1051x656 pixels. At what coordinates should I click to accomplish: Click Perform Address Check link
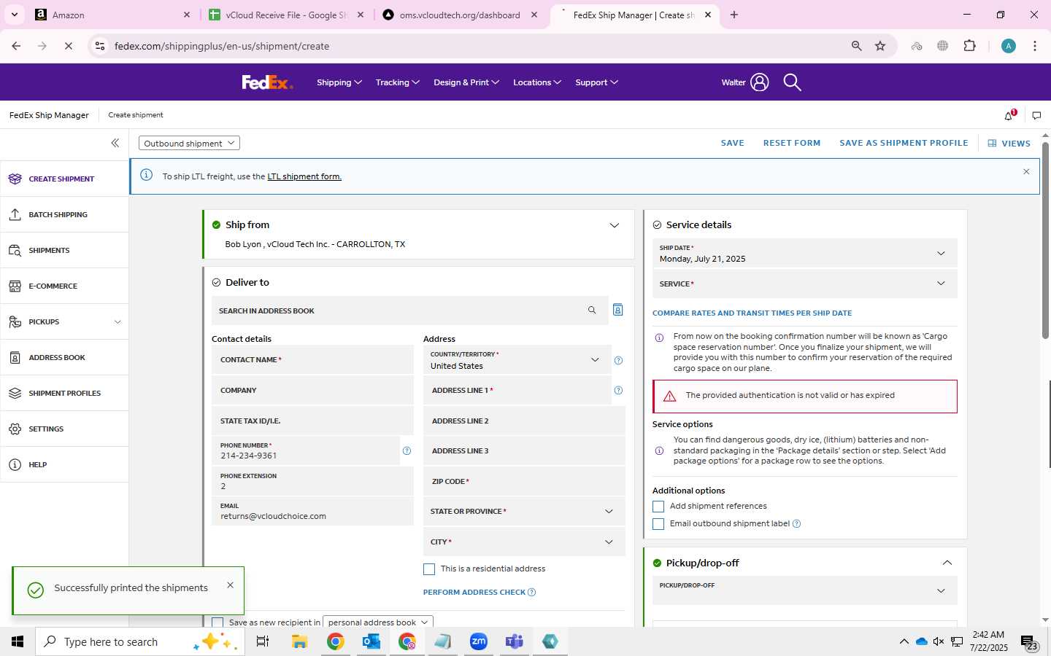pyautogui.click(x=474, y=592)
